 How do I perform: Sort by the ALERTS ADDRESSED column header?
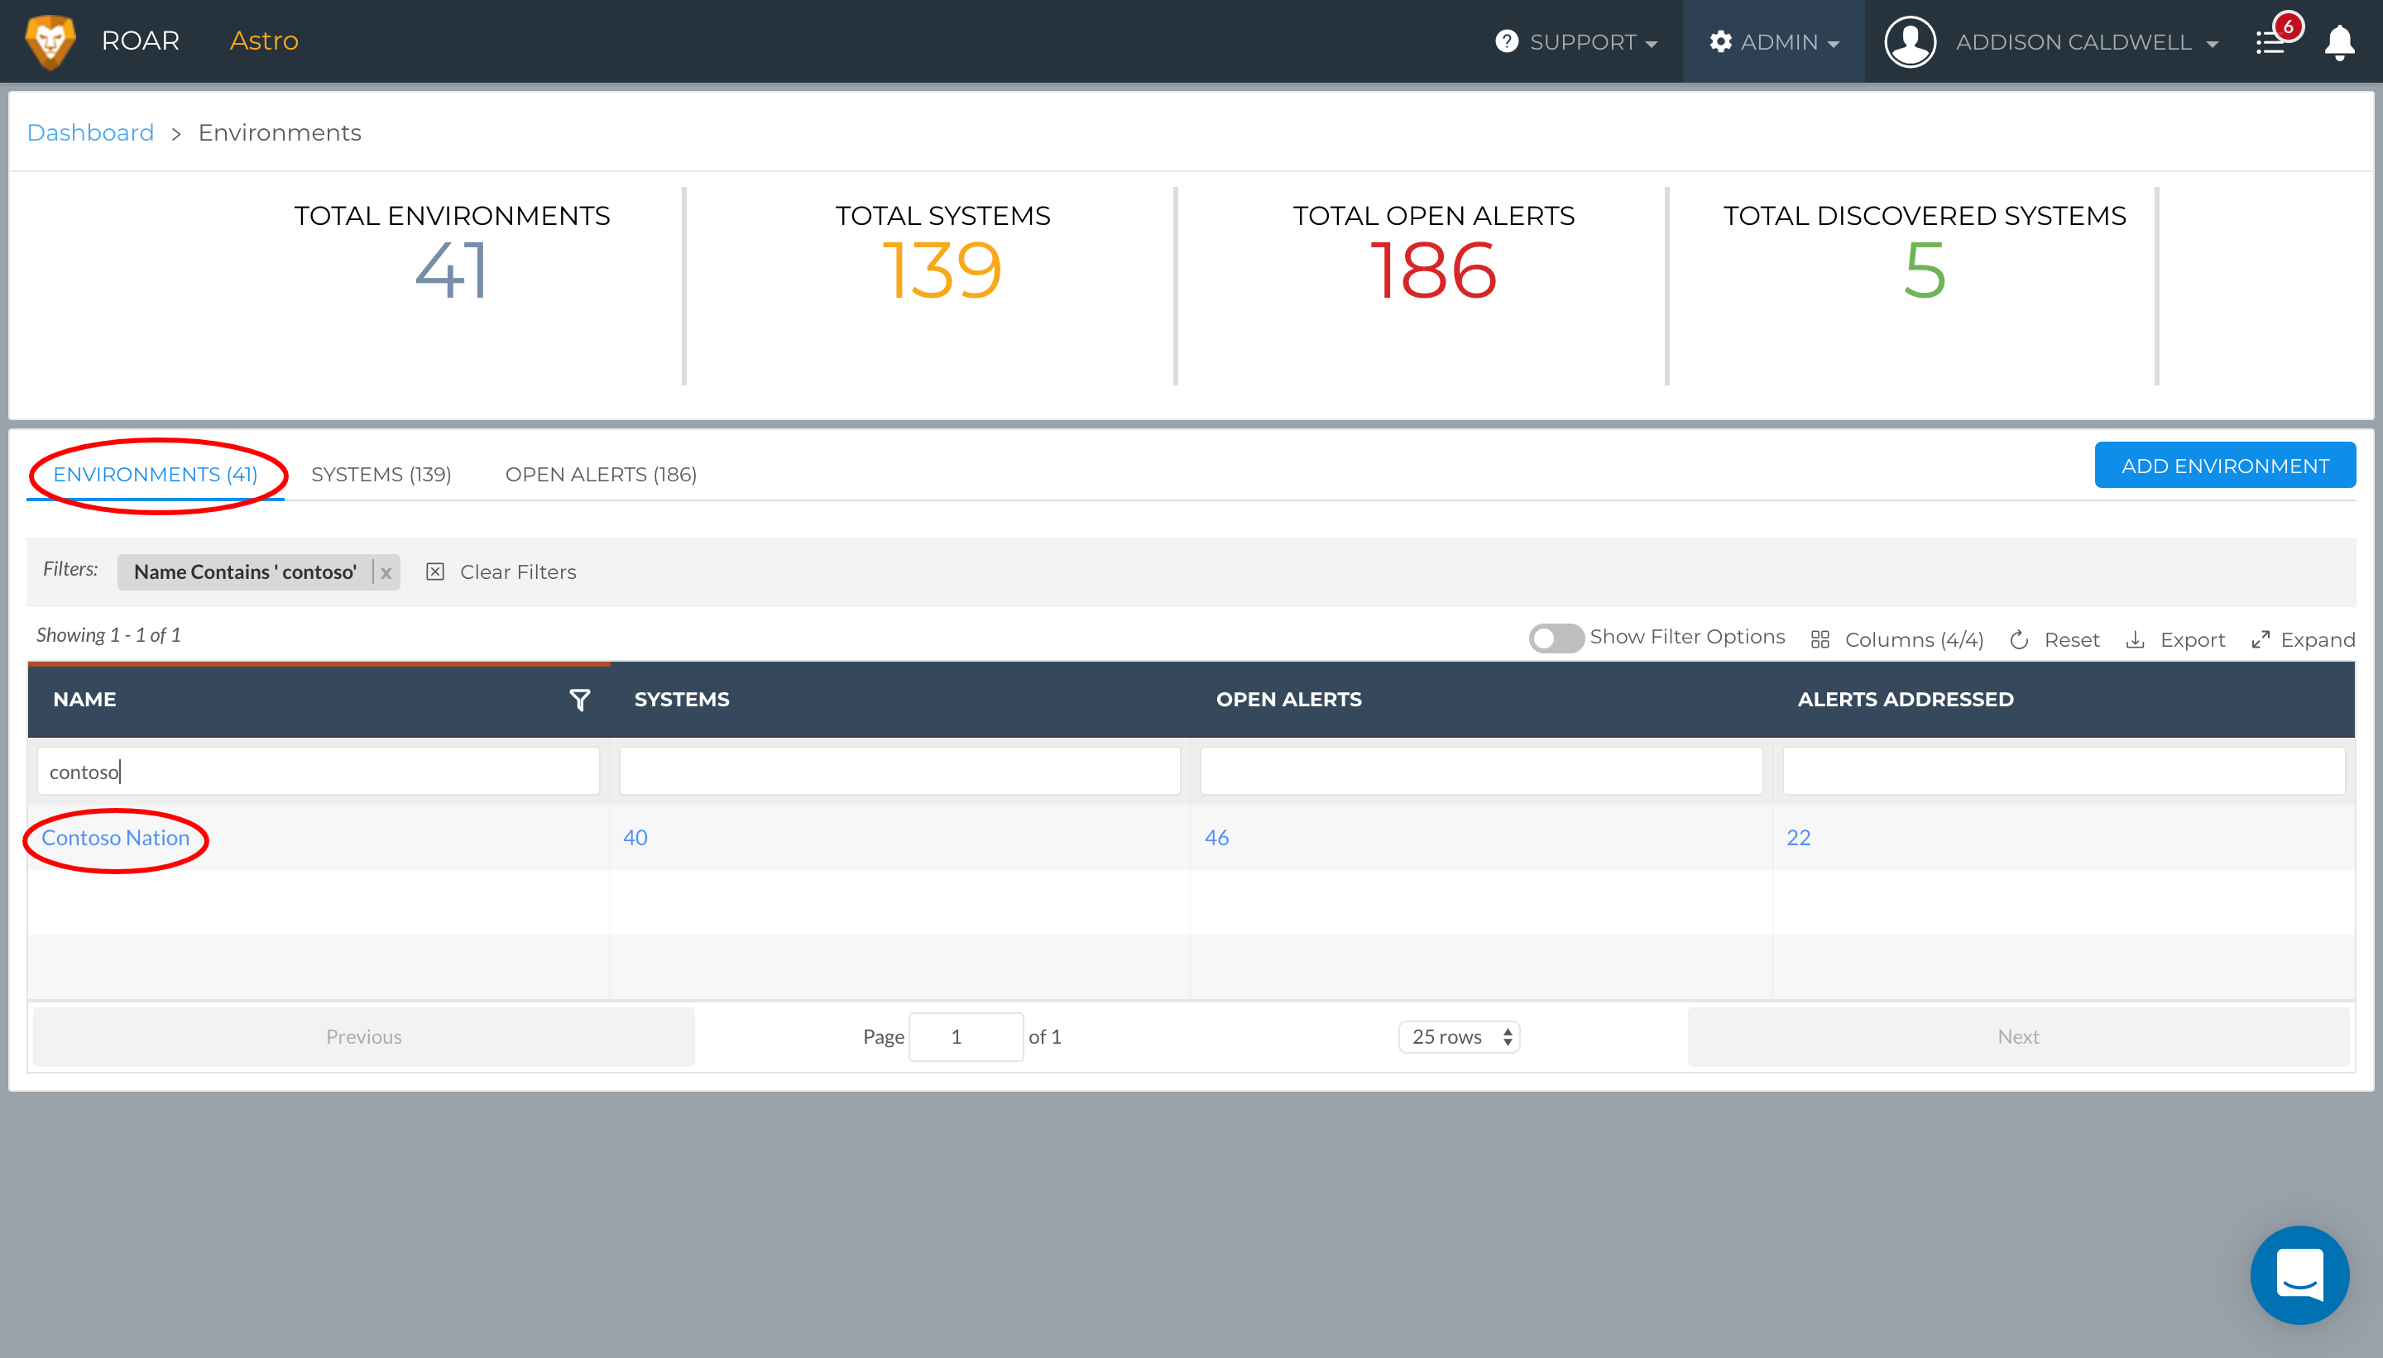coord(1906,700)
